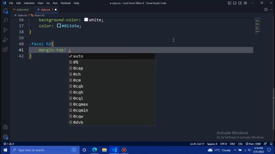Select the 0ch suggestion
The width and height of the screenshot is (275, 154).
pos(112,74)
